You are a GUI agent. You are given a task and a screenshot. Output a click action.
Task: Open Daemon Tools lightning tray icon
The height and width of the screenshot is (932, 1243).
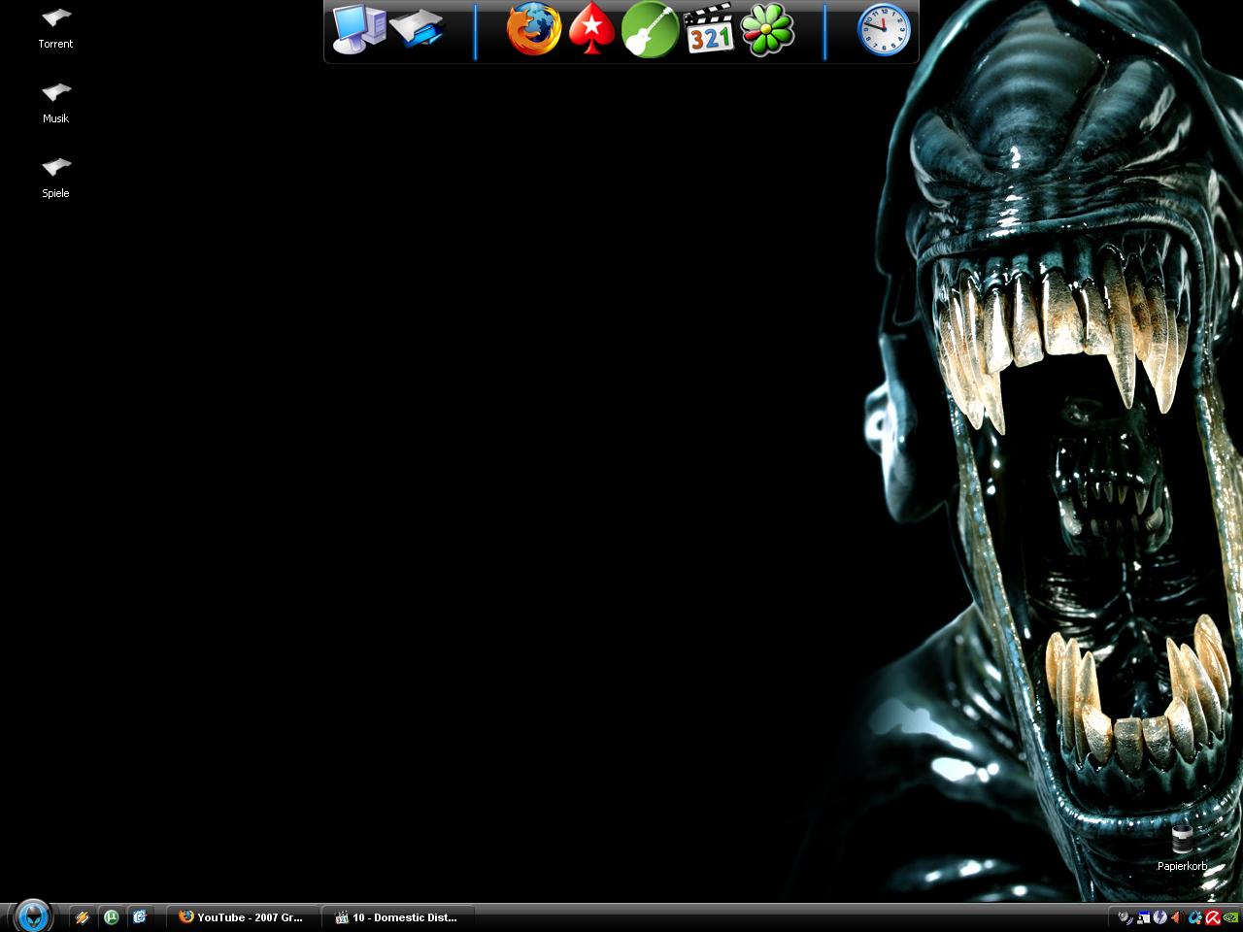[1159, 917]
